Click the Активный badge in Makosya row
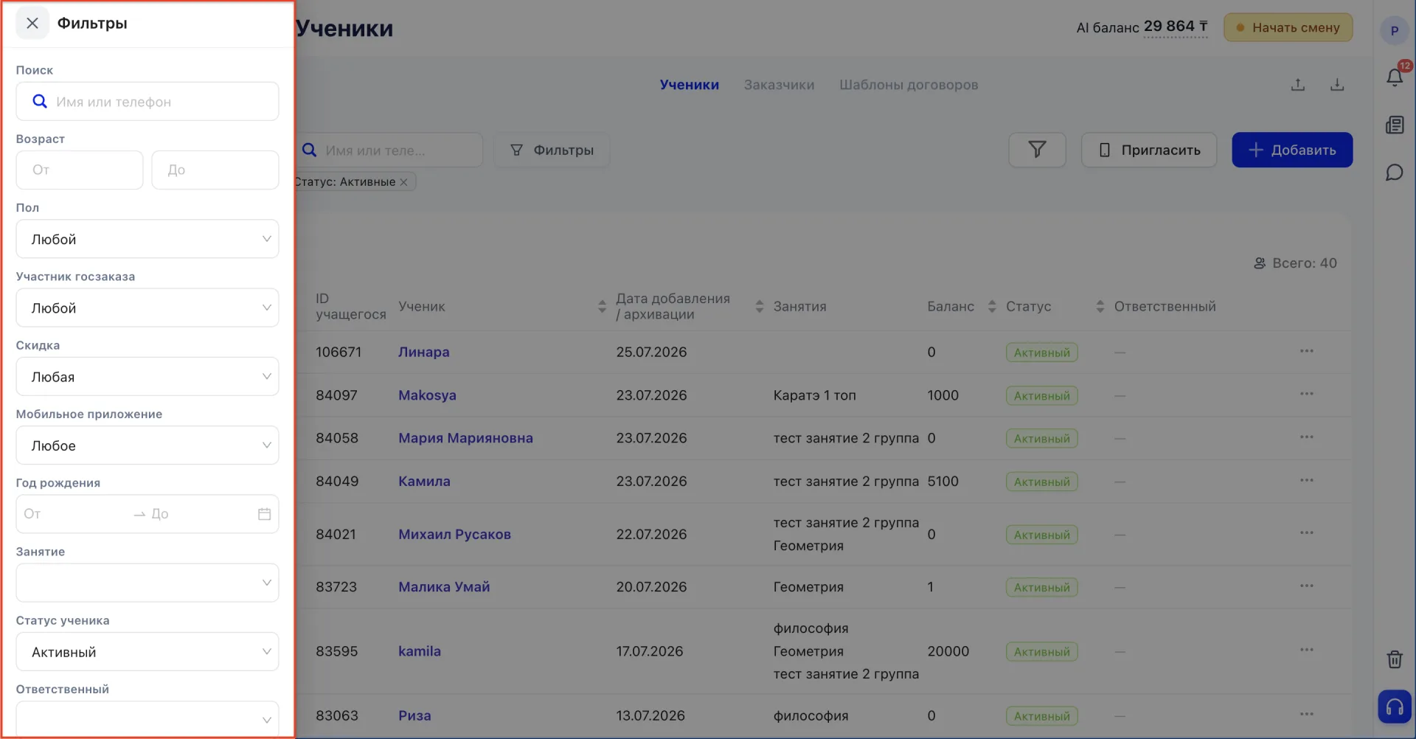Screen dimensions: 1416x739 (x=1041, y=396)
